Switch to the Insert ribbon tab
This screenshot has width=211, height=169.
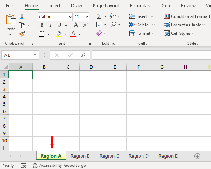tap(54, 6)
